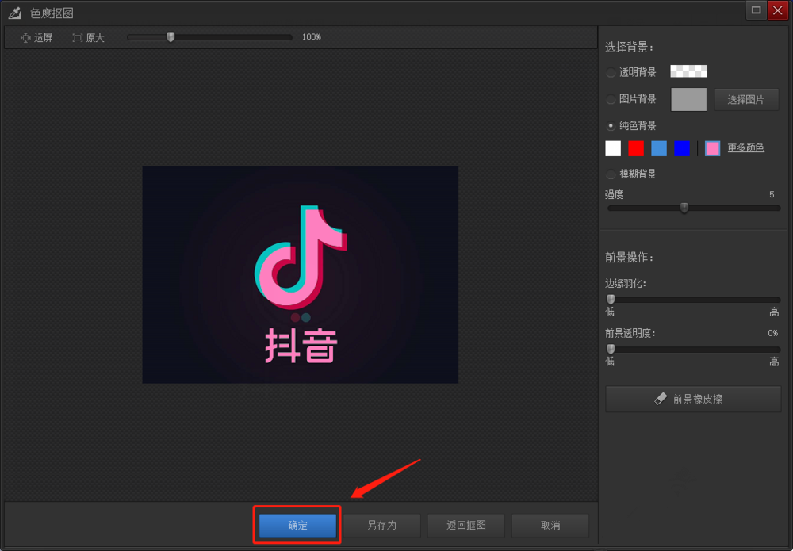This screenshot has width=793, height=551.
Task: Select the 图片背景 radio option
Action: 611,99
